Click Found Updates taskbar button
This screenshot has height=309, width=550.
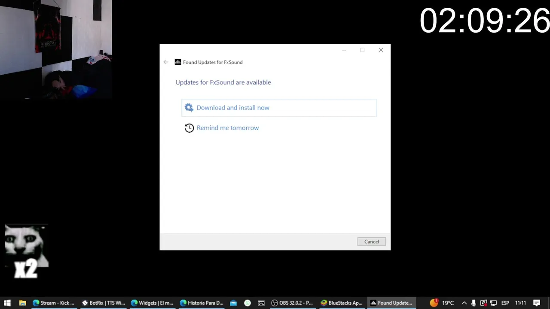(391, 303)
